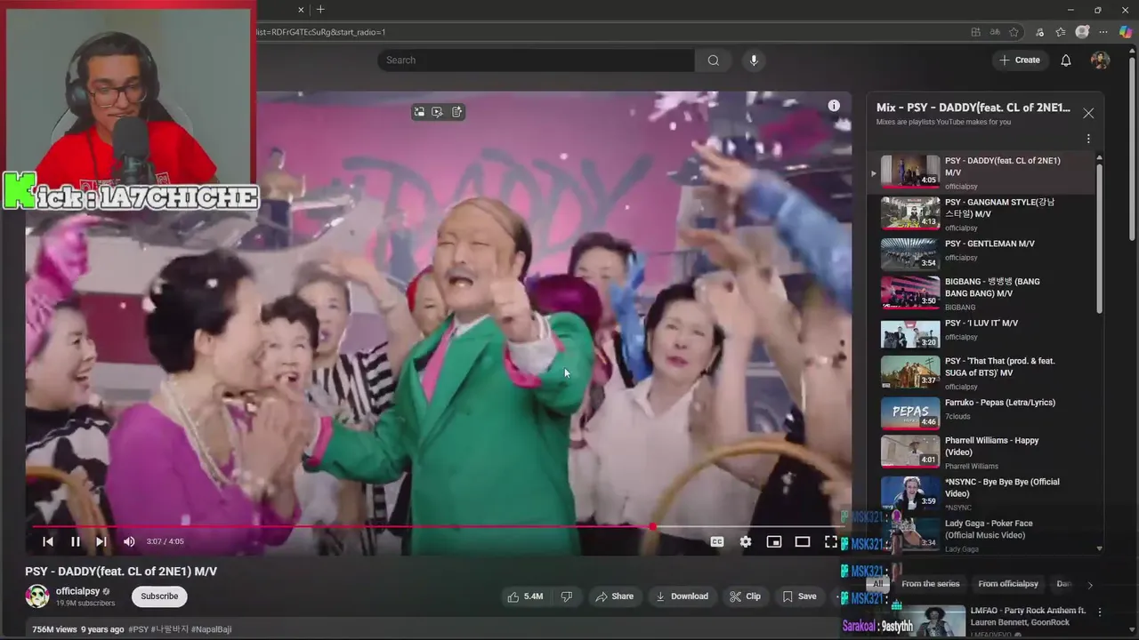Click the play-edit overlay icon on video
This screenshot has height=640, width=1139.
click(438, 112)
